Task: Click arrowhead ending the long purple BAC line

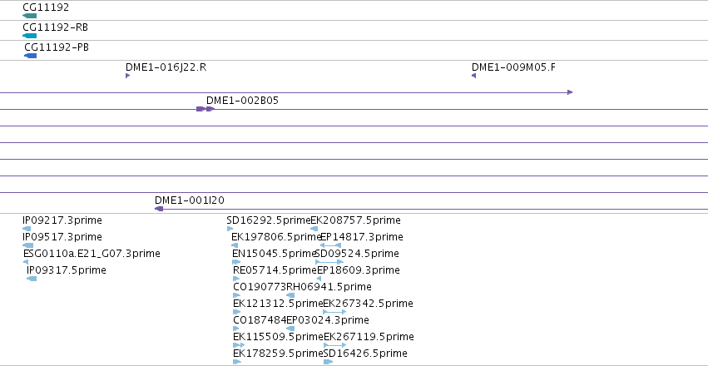Action: [x=570, y=92]
